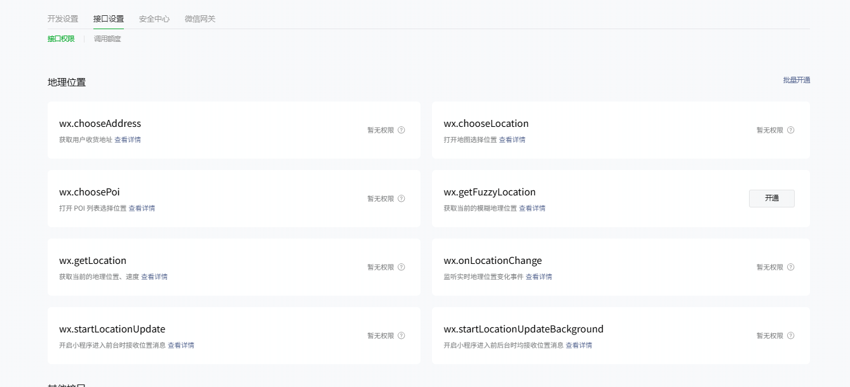Open 查看详情 link for wx.chooseAddress

128,140
